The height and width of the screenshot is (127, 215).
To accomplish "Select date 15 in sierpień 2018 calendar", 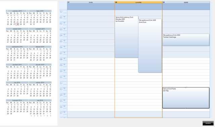I will (14, 38).
